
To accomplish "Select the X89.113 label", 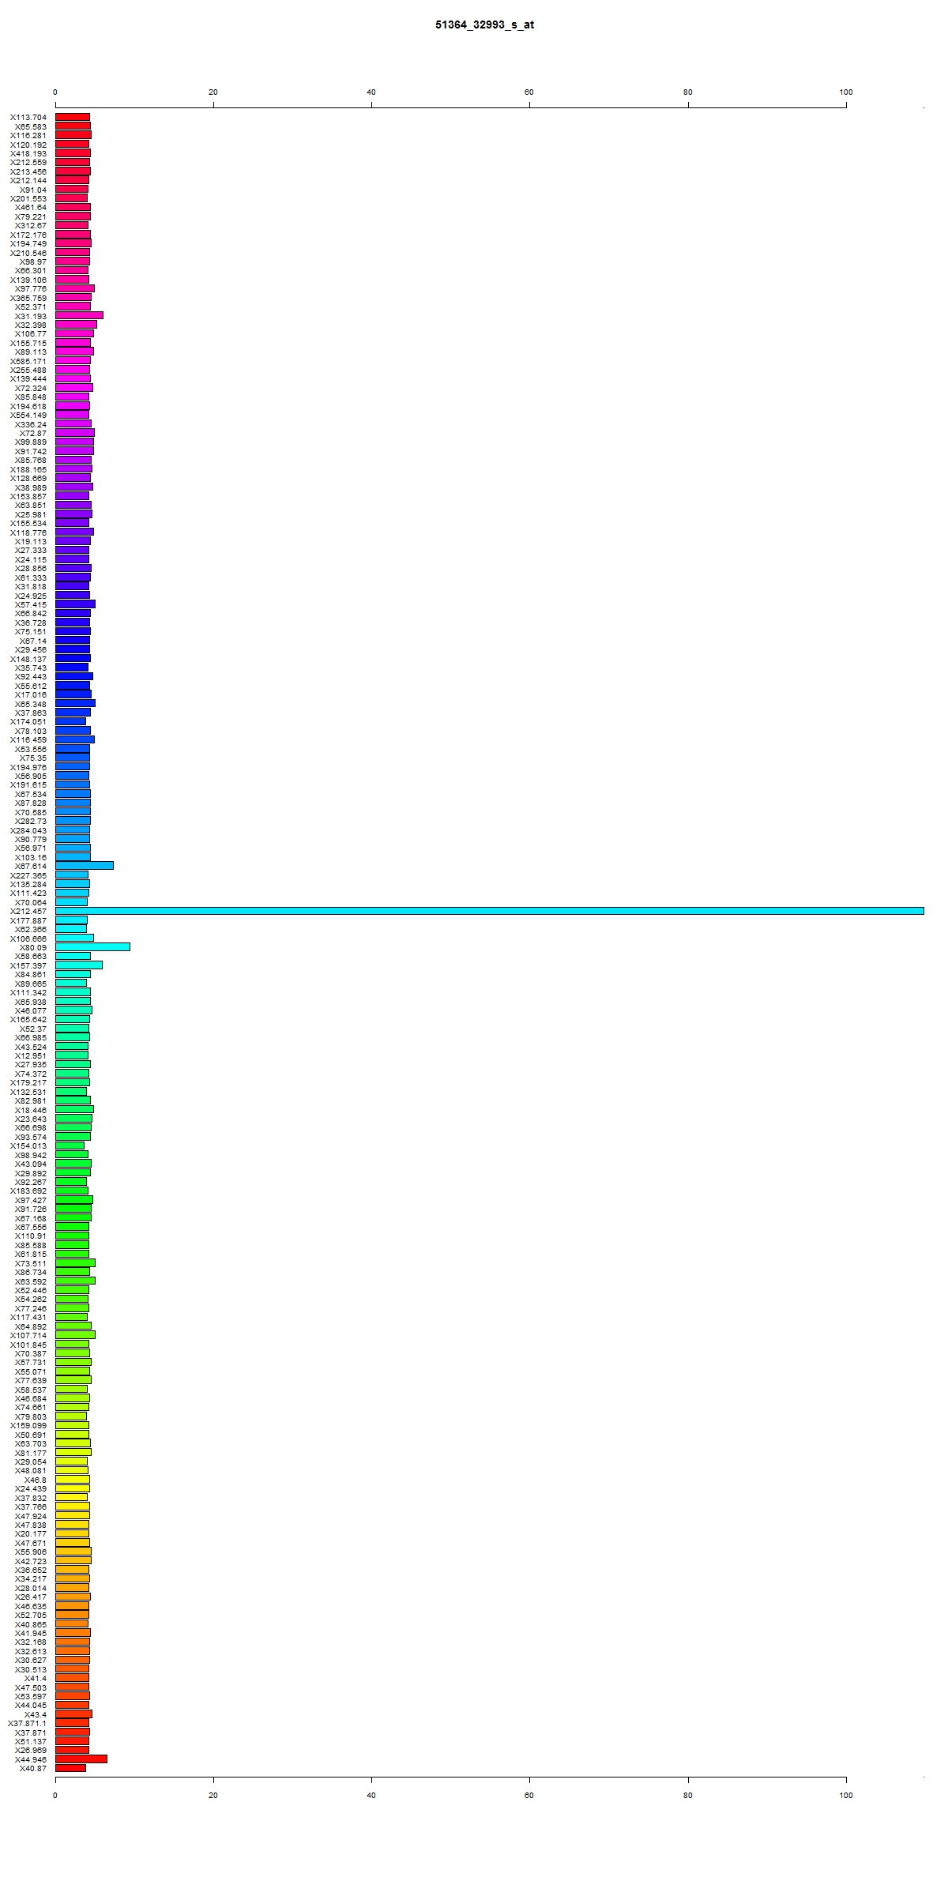I will pos(31,352).
